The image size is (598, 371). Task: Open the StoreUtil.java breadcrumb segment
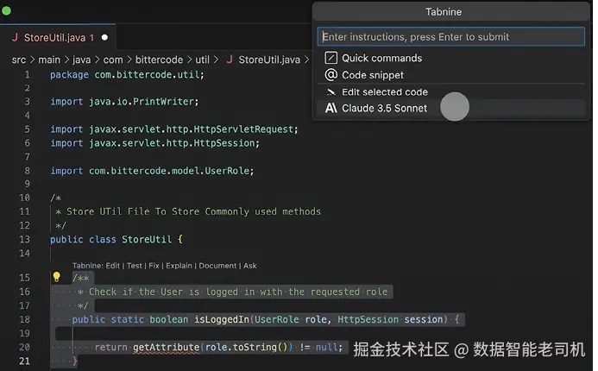269,60
